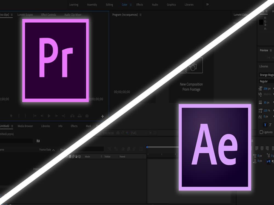Image resolution: width=274 pixels, height=205 pixels.
Task: Click the Go to In point icon
Action: tap(35, 116)
